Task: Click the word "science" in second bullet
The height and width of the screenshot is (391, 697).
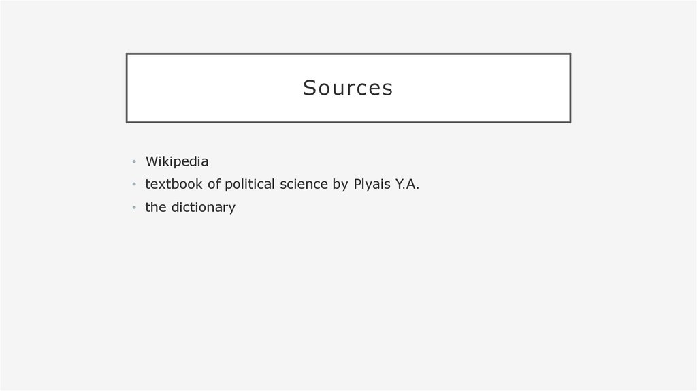Action: 304,184
